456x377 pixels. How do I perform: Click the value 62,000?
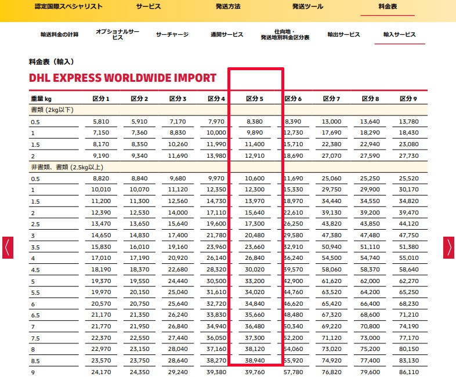pyautogui.click(x=370, y=281)
